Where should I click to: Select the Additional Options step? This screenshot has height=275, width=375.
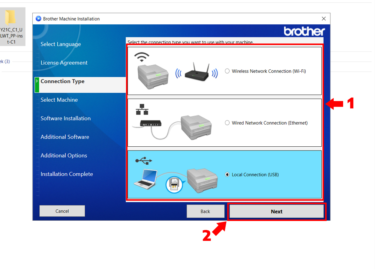click(x=64, y=155)
